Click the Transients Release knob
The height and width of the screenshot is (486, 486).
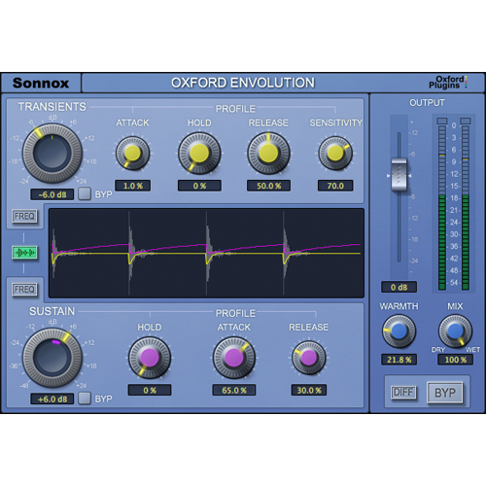tap(268, 154)
